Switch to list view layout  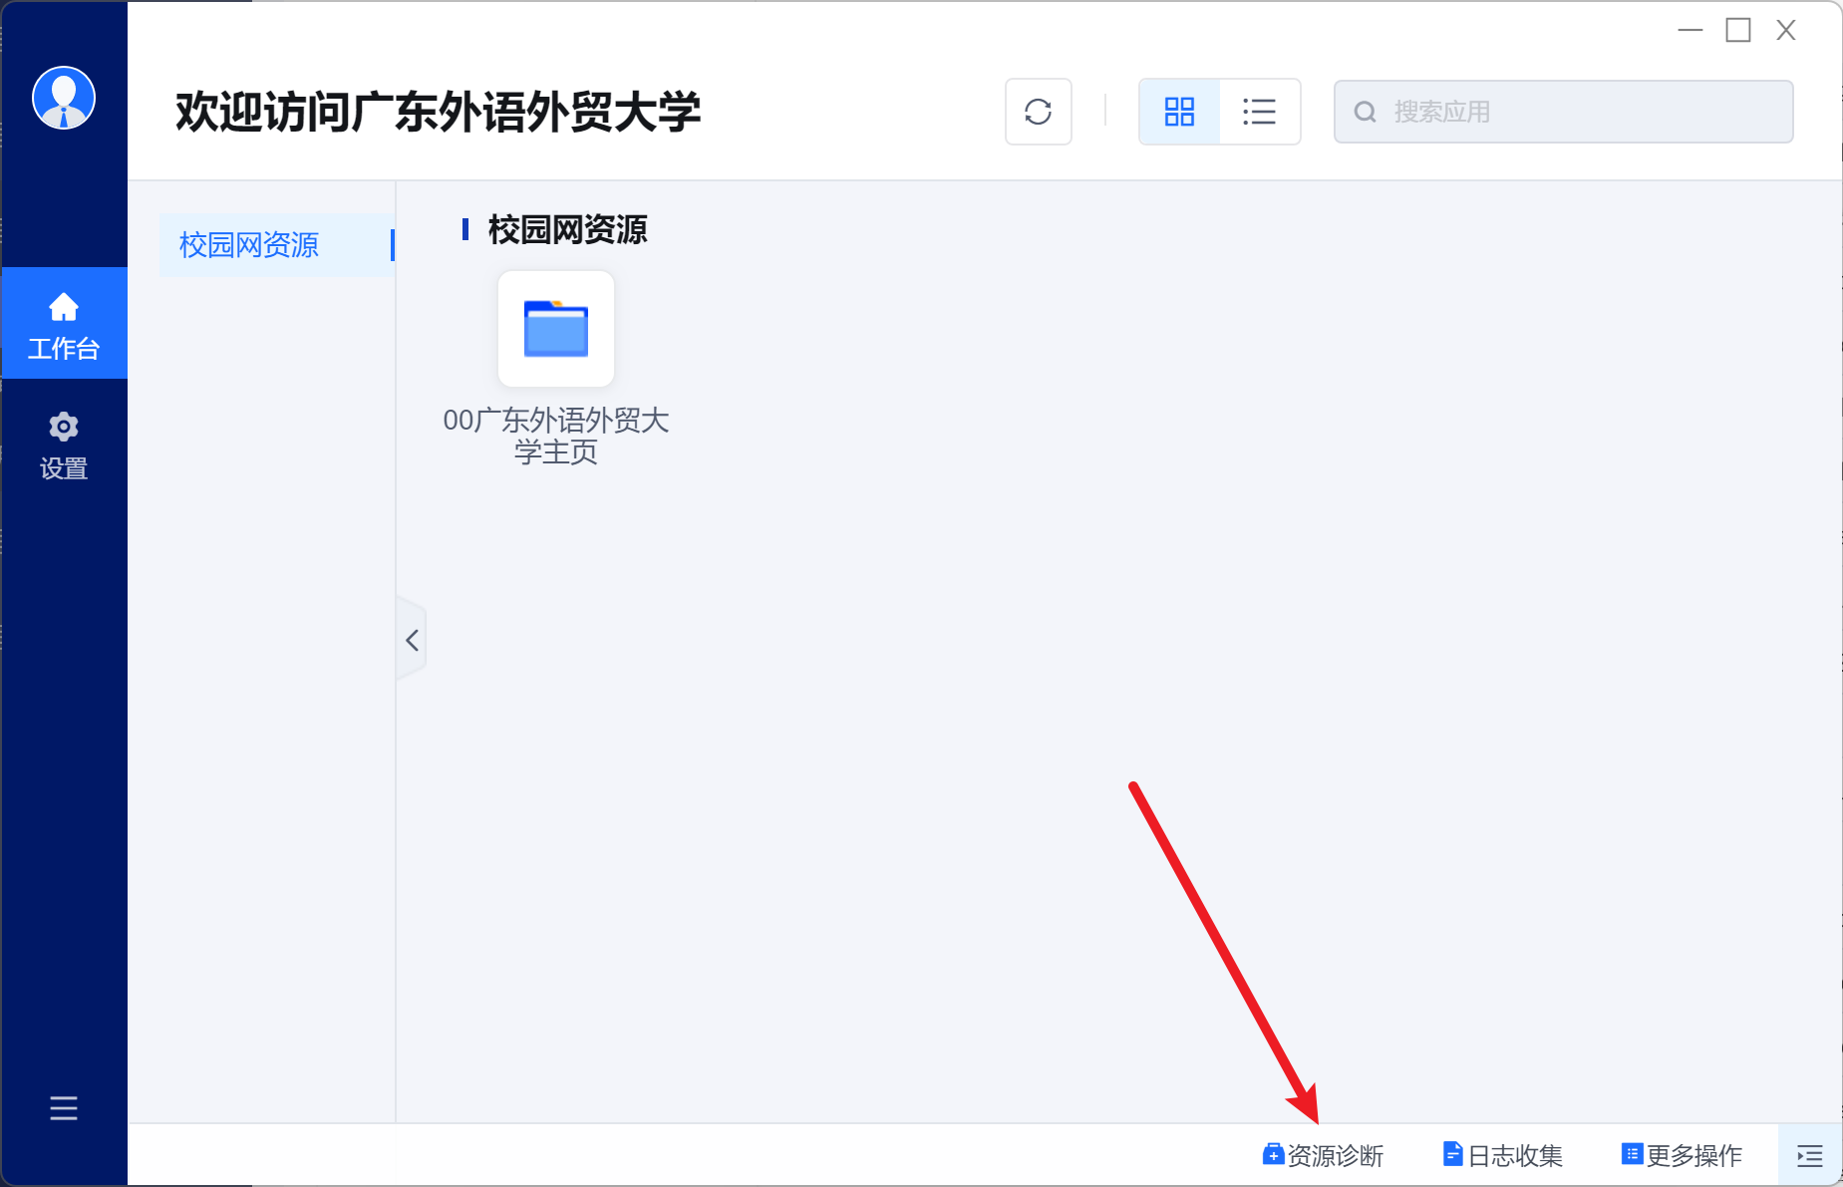tap(1259, 112)
